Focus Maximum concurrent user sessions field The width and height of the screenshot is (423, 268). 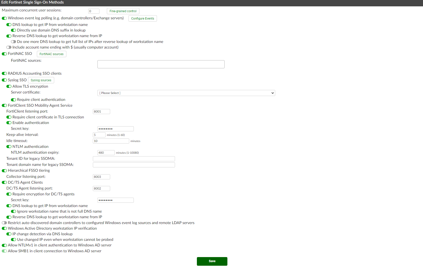coord(94,11)
